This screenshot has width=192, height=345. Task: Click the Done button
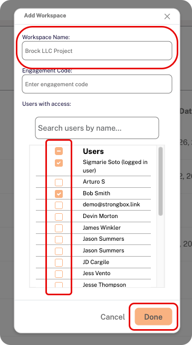tap(153, 316)
